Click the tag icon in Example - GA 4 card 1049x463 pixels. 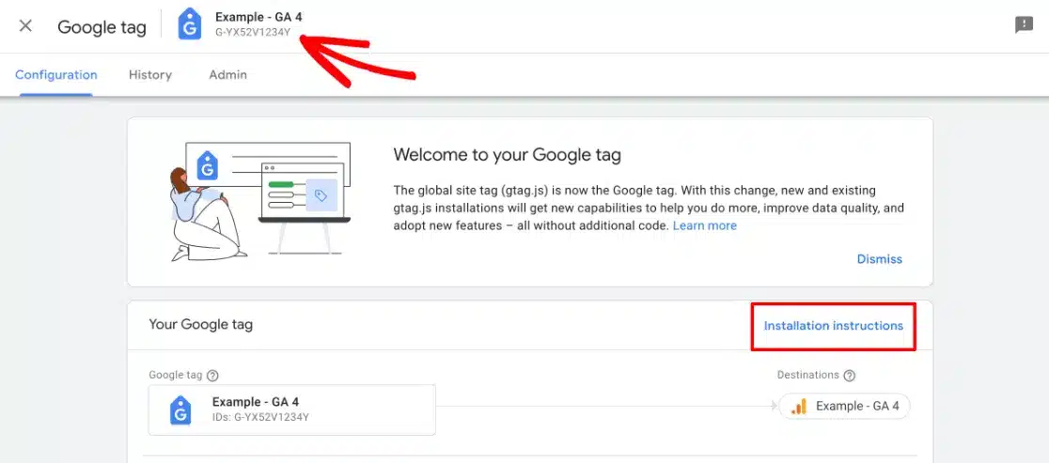click(x=180, y=410)
